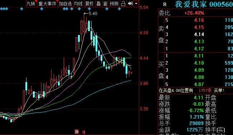The width and height of the screenshot is (233, 135).
Task: Click the 窗 window button
Action: (x=105, y=4)
